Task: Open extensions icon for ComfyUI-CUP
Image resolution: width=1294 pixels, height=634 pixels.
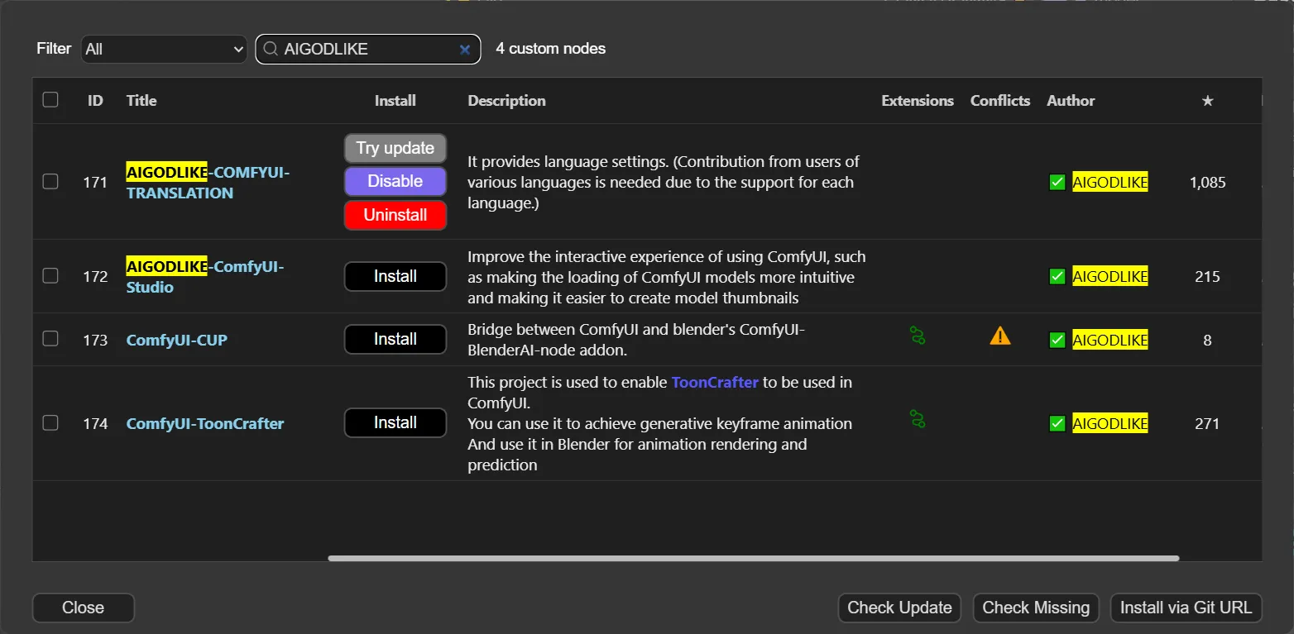Action: pyautogui.click(x=917, y=336)
